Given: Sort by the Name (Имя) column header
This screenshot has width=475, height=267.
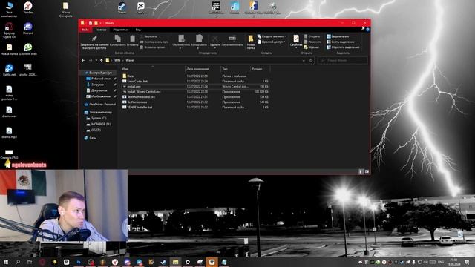Looking at the screenshot, I should [x=153, y=69].
